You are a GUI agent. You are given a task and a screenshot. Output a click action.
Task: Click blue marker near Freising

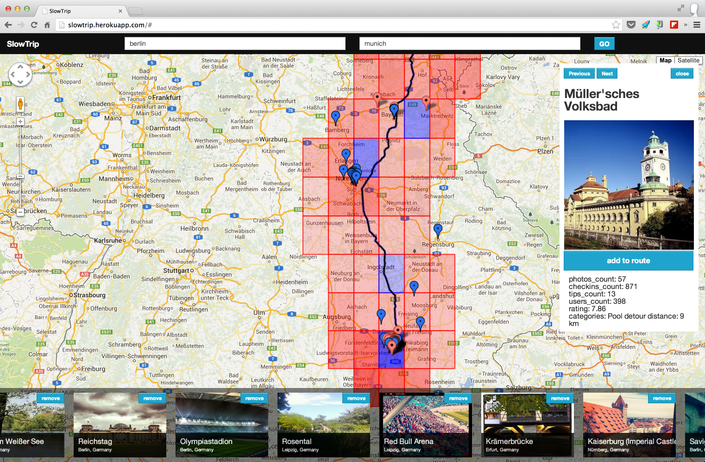pos(420,323)
